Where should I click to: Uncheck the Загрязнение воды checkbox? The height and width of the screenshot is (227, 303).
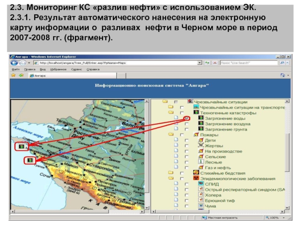pos(187,118)
